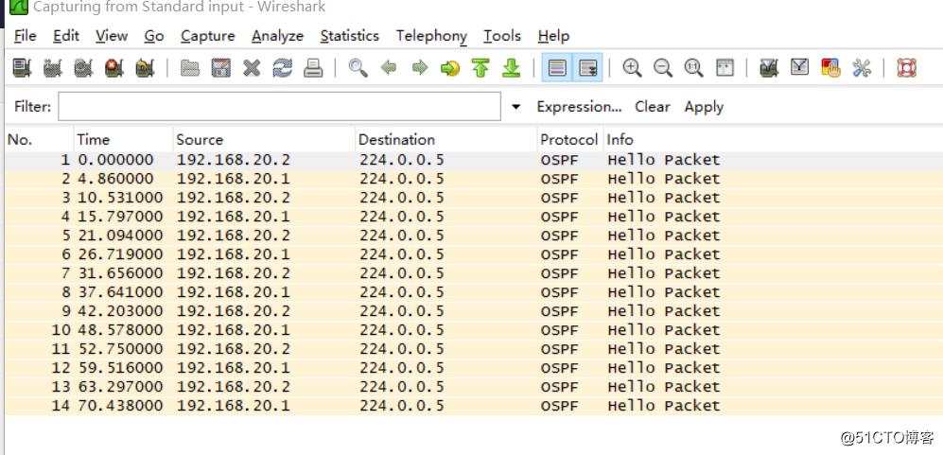The height and width of the screenshot is (455, 943).
Task: Edit capture filters icon
Action: (769, 68)
